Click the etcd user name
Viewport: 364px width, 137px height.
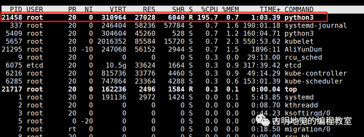[35, 65]
